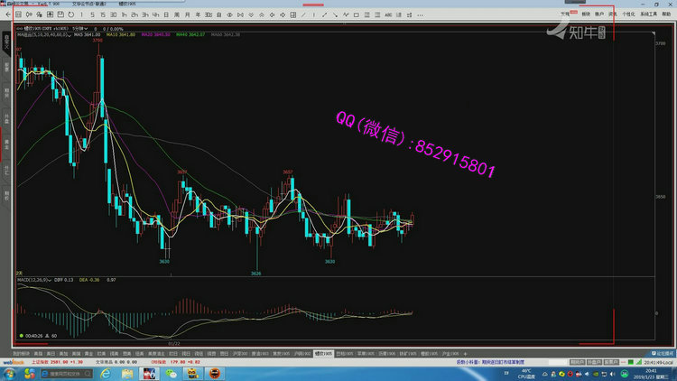Viewport: 677px width, 381px height.
Task: Select the ABC text annotation tool
Action: point(387,14)
